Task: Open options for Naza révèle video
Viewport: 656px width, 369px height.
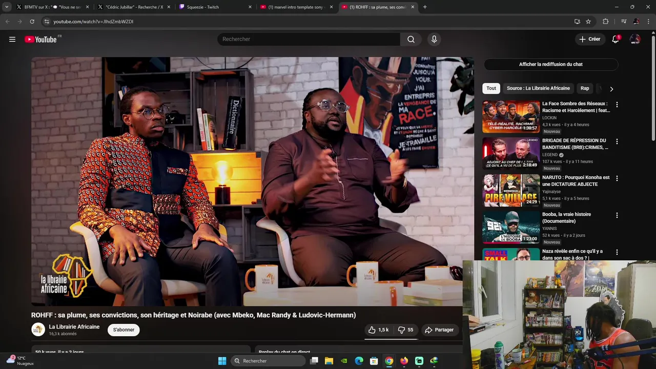Action: (x=617, y=252)
